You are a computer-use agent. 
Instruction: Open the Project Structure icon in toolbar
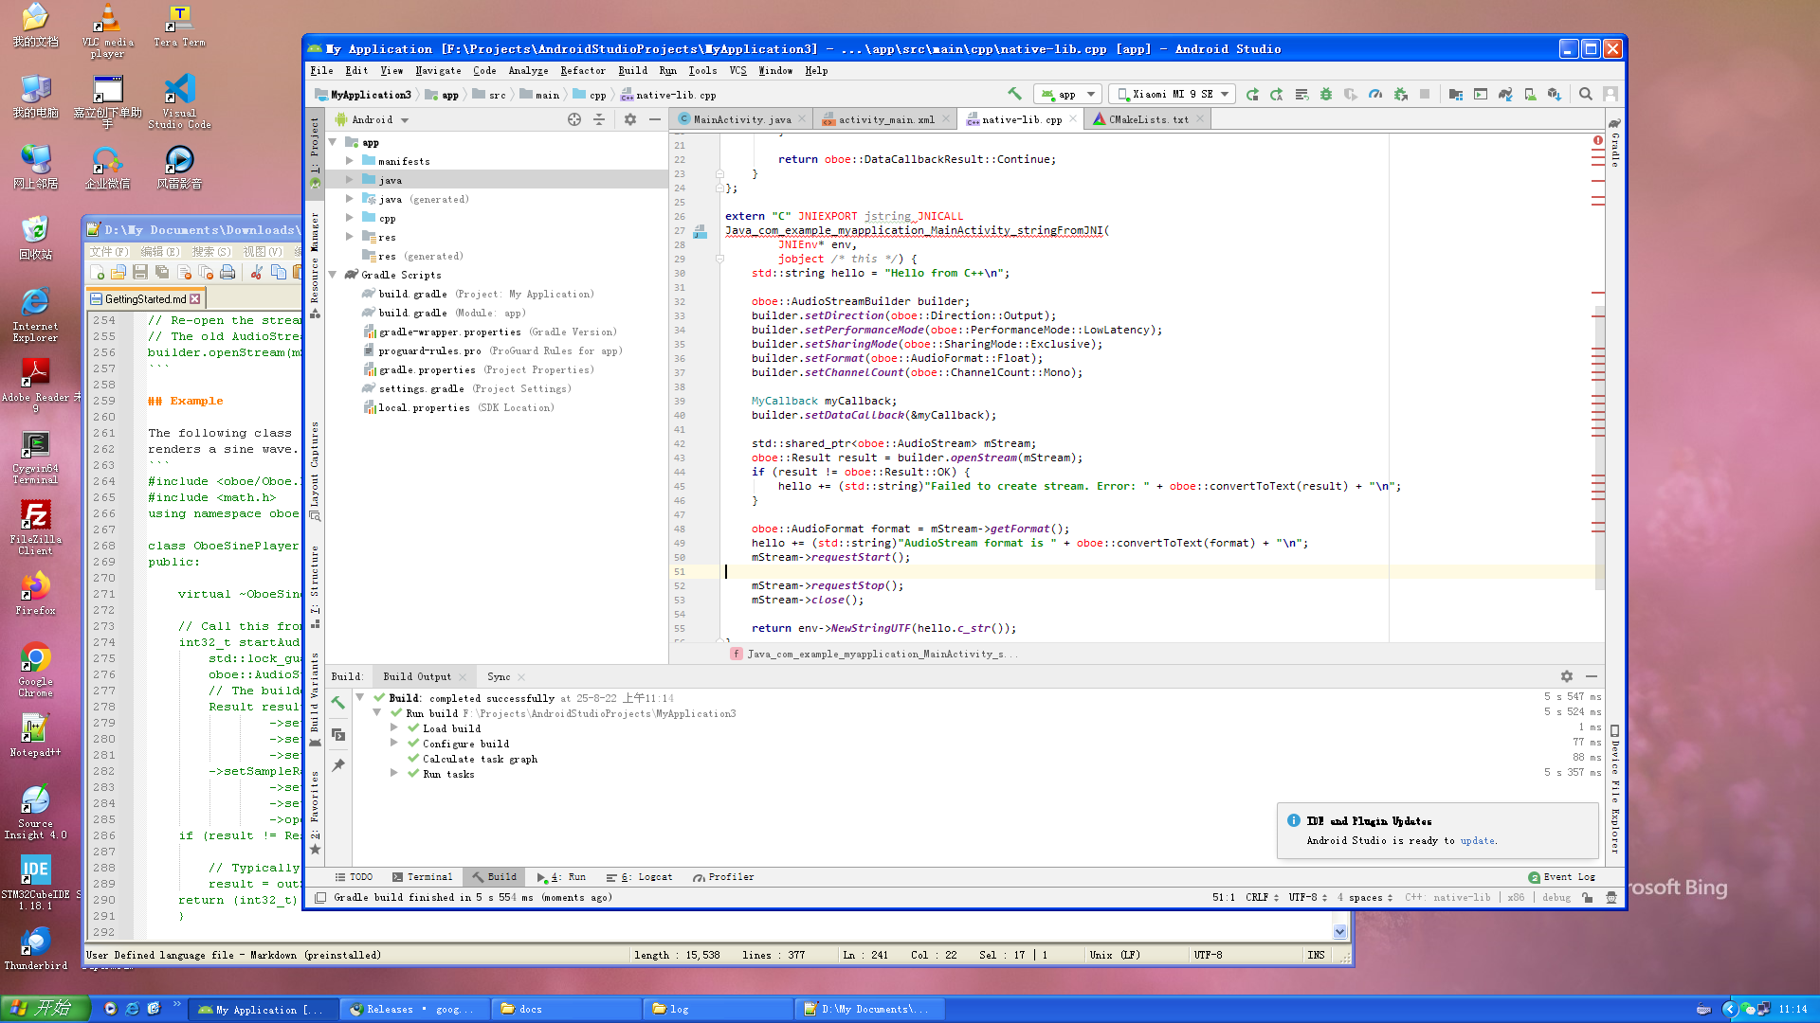click(1456, 94)
